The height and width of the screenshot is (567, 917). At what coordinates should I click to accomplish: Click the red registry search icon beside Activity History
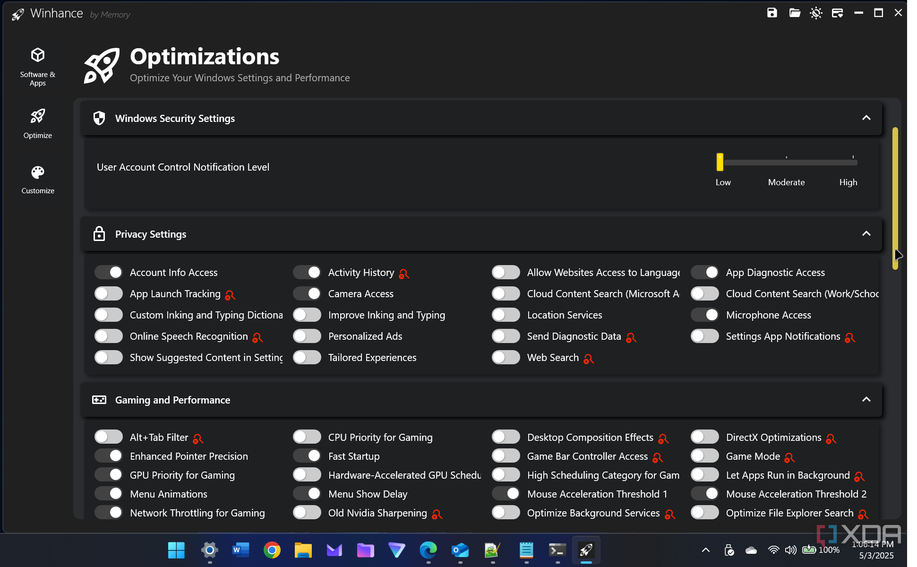[x=404, y=274]
